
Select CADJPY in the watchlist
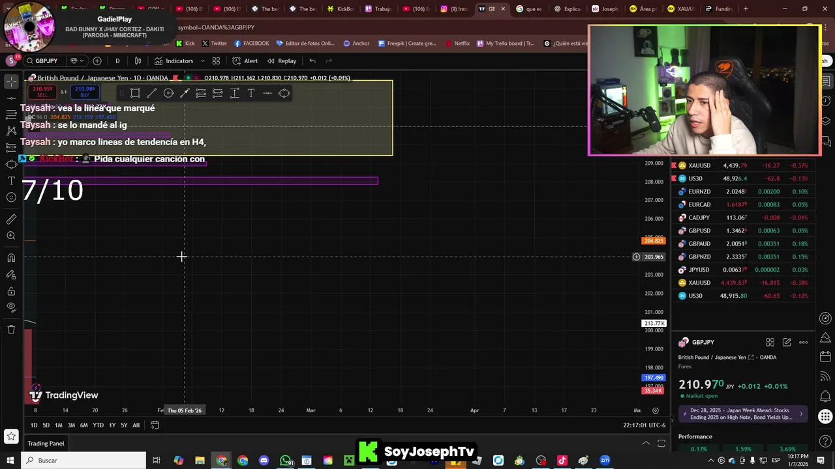coord(743,218)
